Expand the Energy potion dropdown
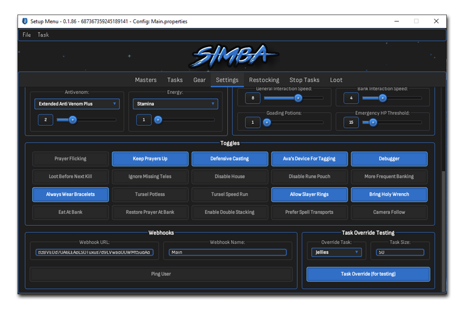Image resolution: width=466 pixels, height=310 pixels. pos(175,104)
